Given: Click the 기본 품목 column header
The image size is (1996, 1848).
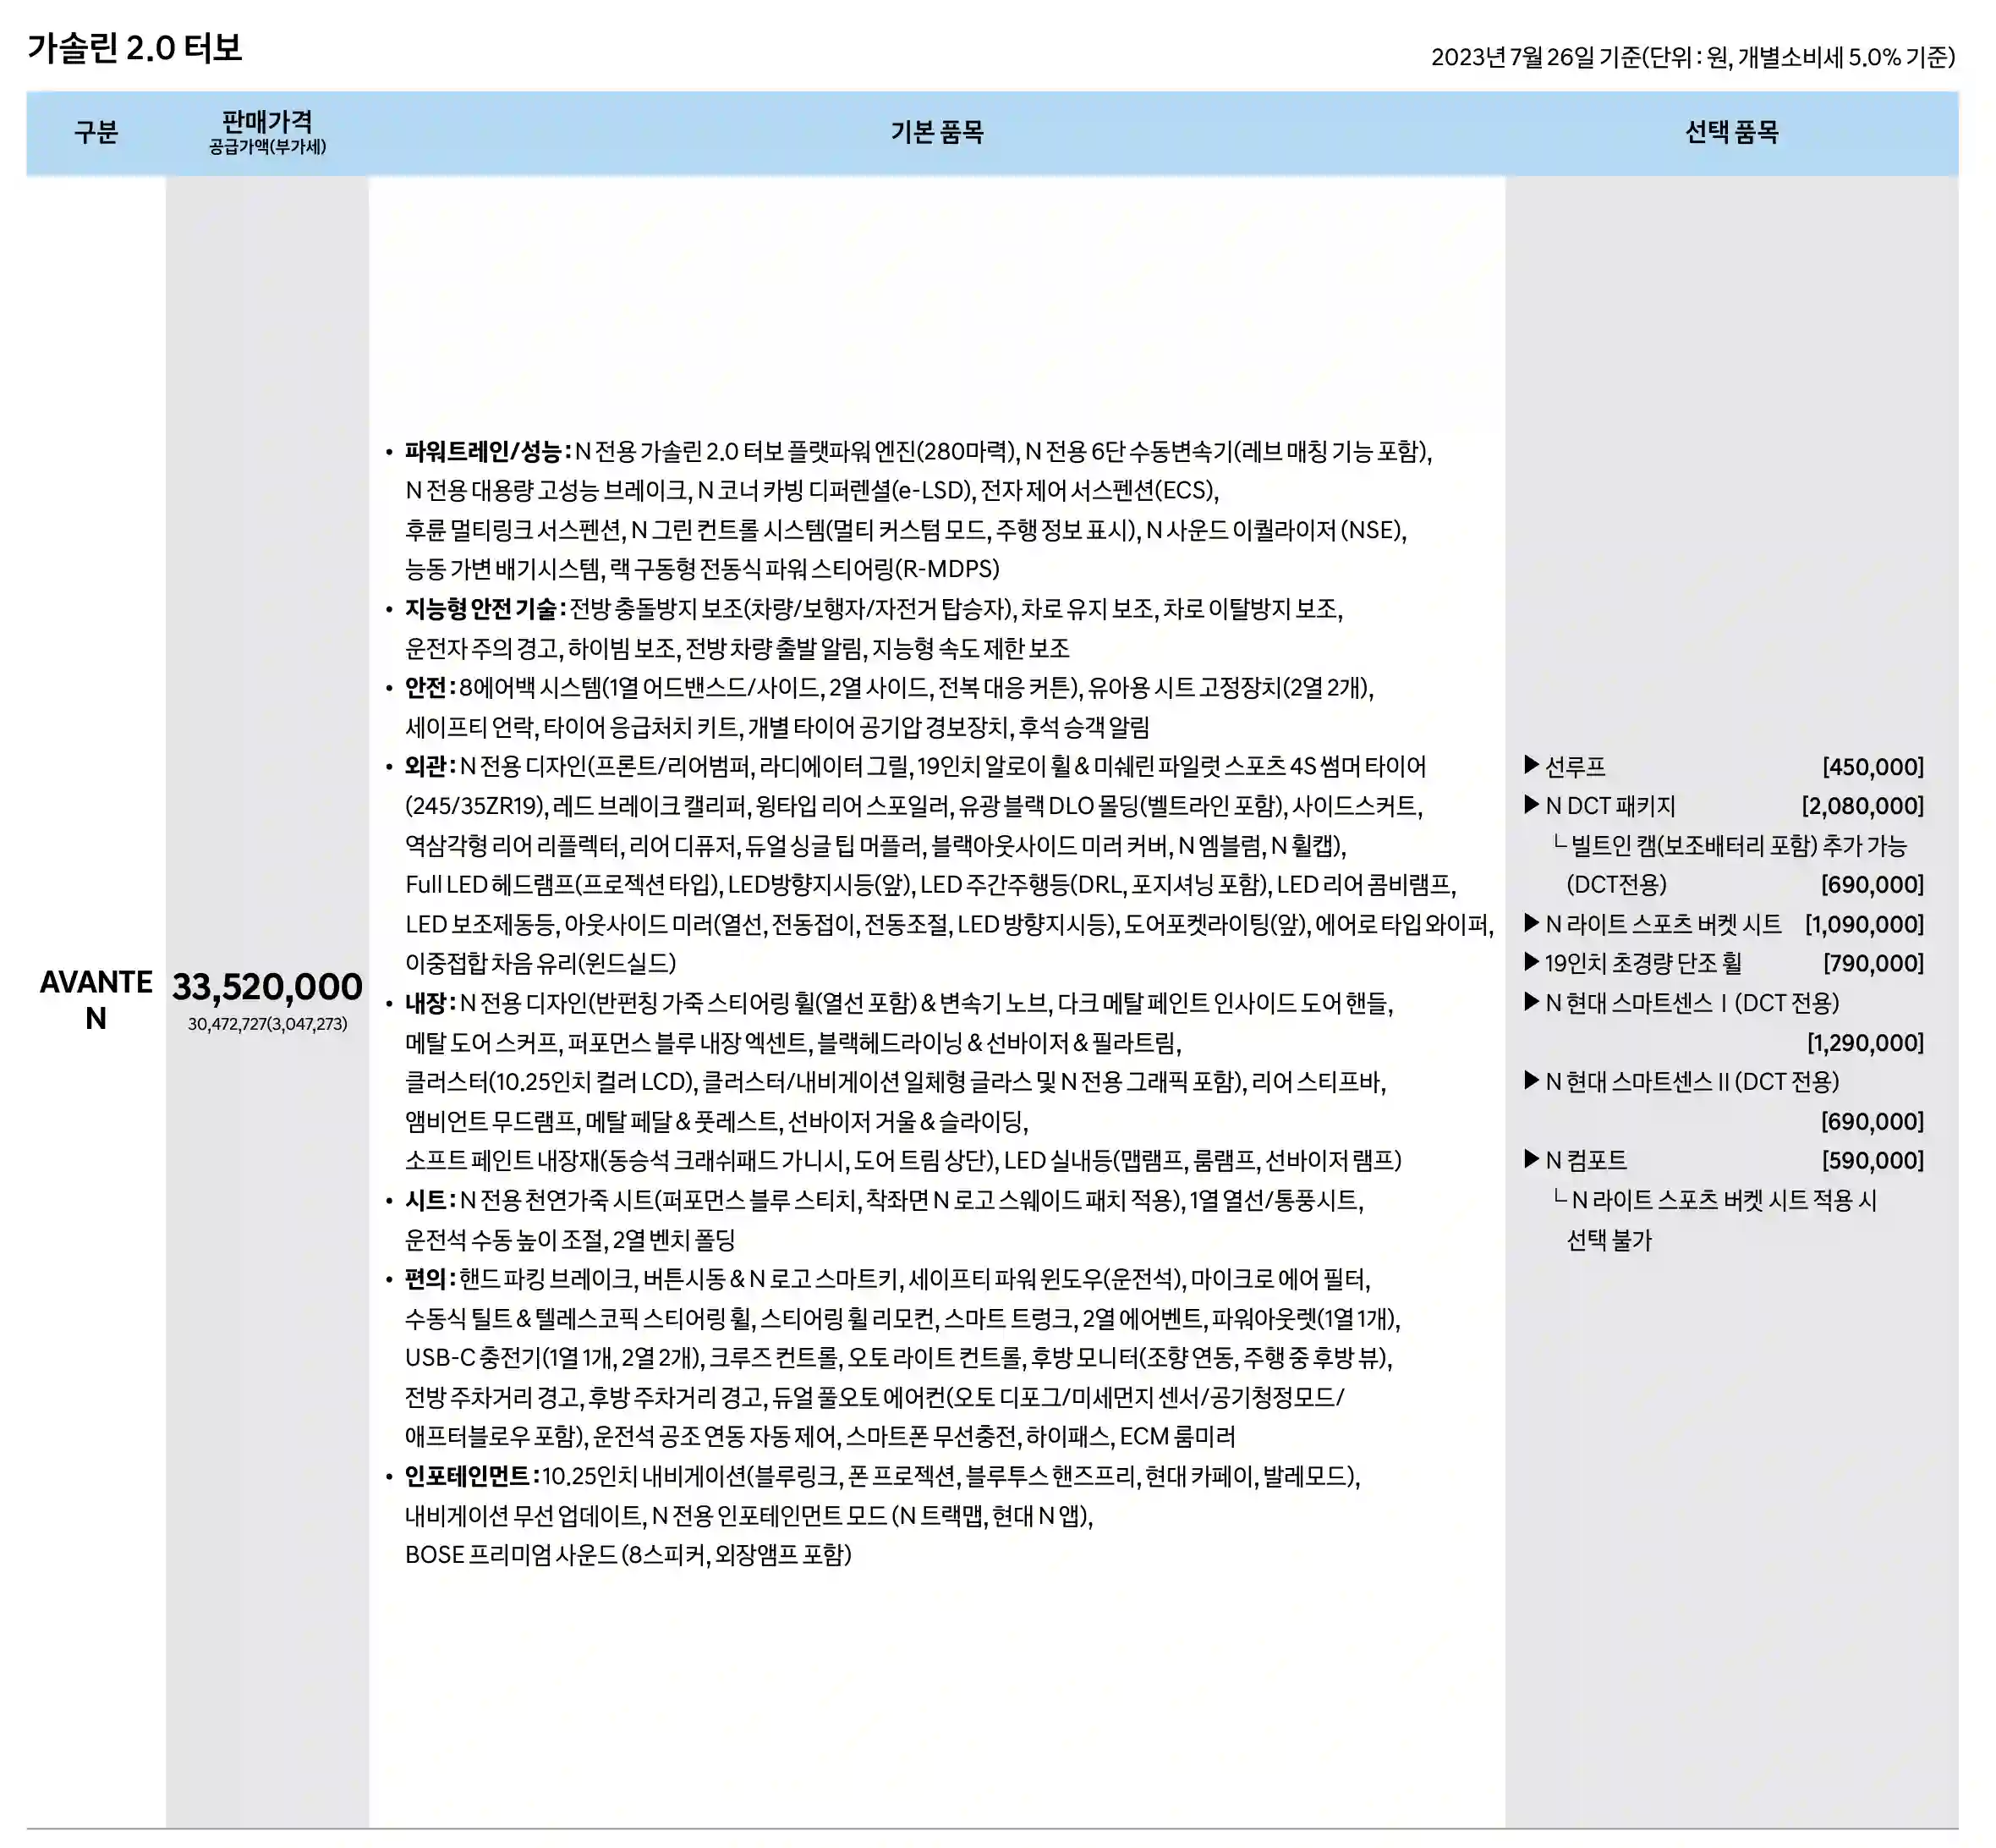Looking at the screenshot, I should point(936,132).
